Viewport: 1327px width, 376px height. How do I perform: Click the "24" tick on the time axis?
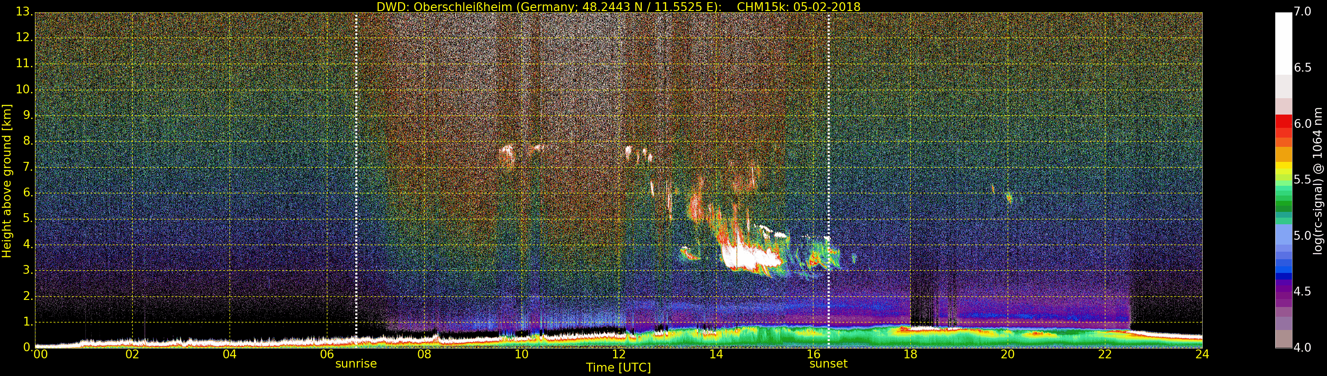(x=1202, y=354)
